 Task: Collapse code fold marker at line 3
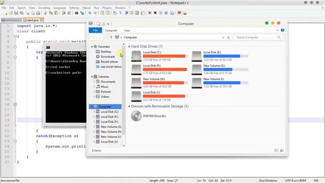(x=15, y=36)
